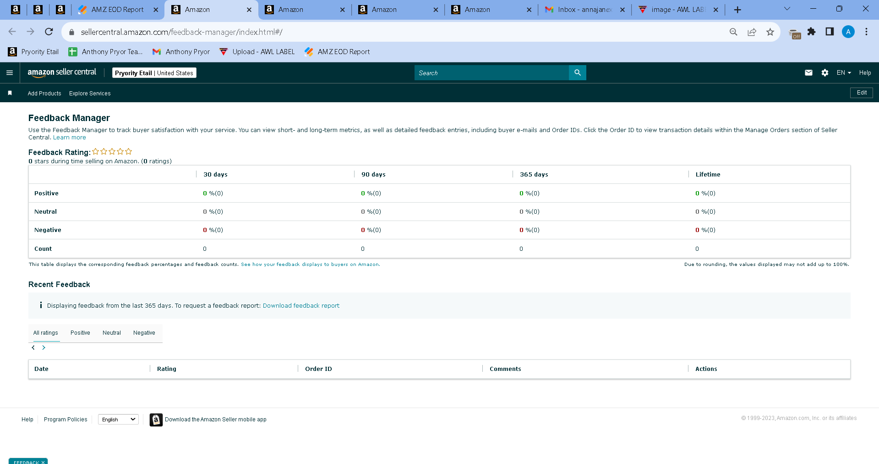
Task: Open Help in the top header
Action: pyautogui.click(x=865, y=73)
